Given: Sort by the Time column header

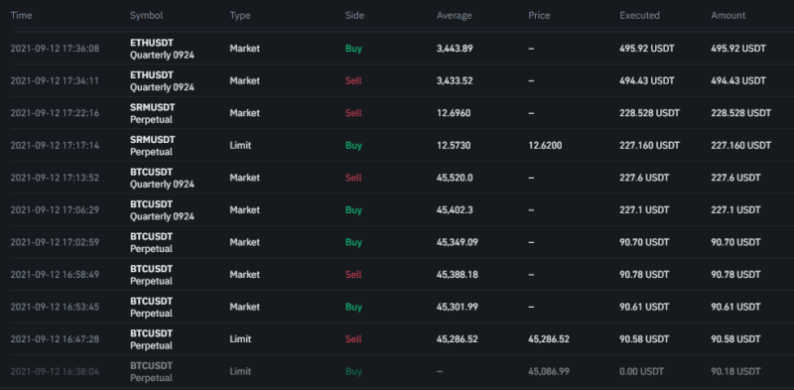Looking at the screenshot, I should tap(21, 15).
